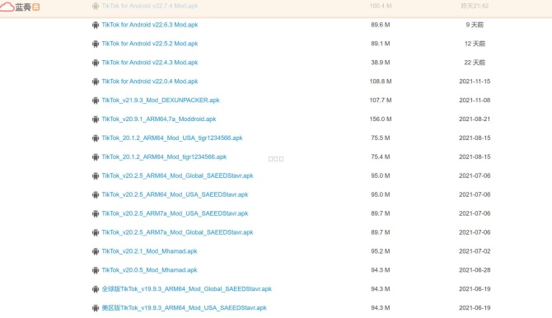The height and width of the screenshot is (318, 552).
Task: Click Android icon beside v22.4.3 Mod.apk
Action: tap(96, 63)
